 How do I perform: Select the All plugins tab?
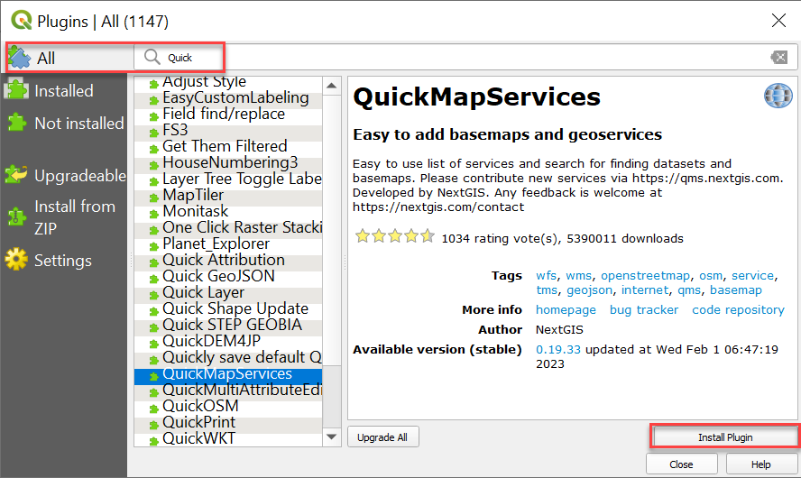tap(46, 59)
